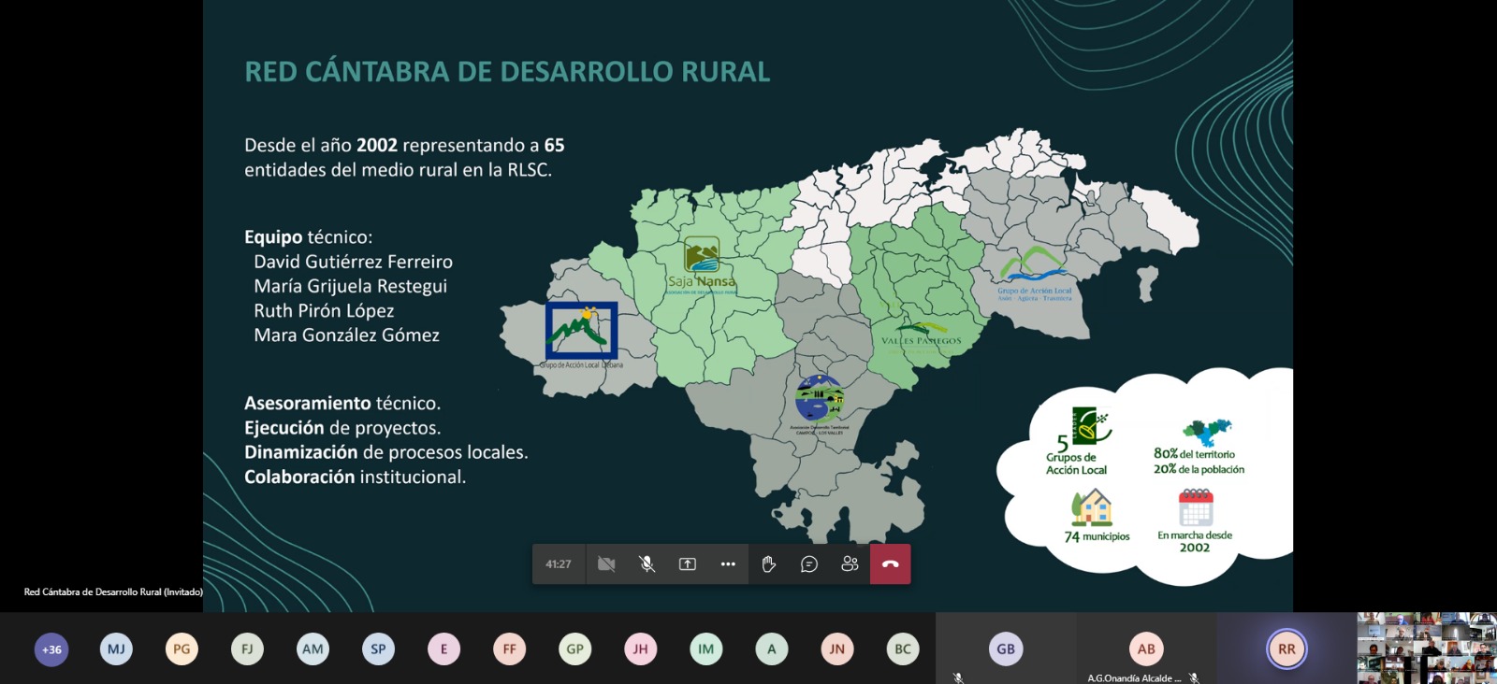
Task: Select the SP participant avatar
Action: [378, 649]
